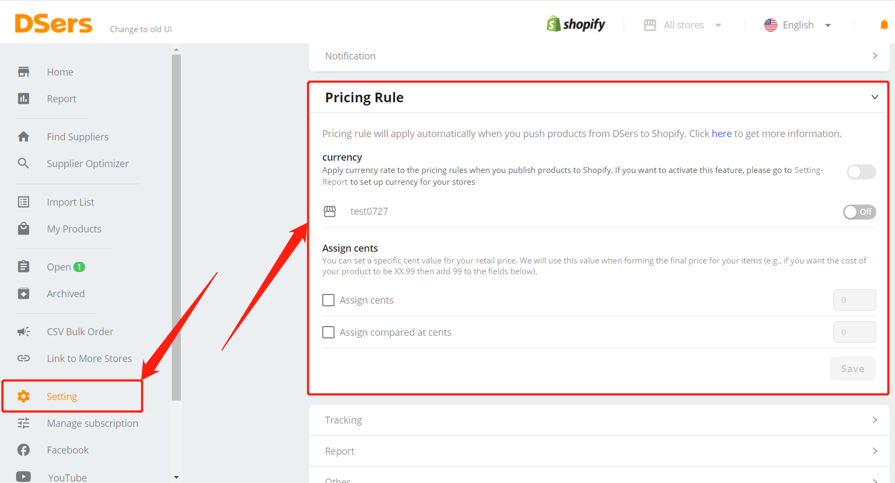Open Import List from sidebar menu
This screenshot has width=895, height=483.
pyautogui.click(x=71, y=202)
